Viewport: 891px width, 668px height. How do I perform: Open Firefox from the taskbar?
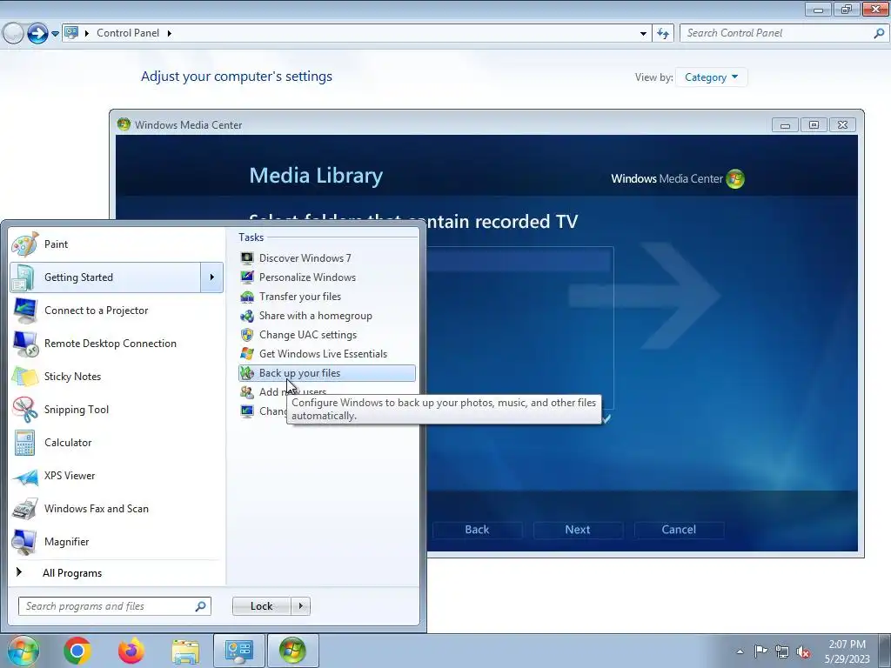click(131, 651)
